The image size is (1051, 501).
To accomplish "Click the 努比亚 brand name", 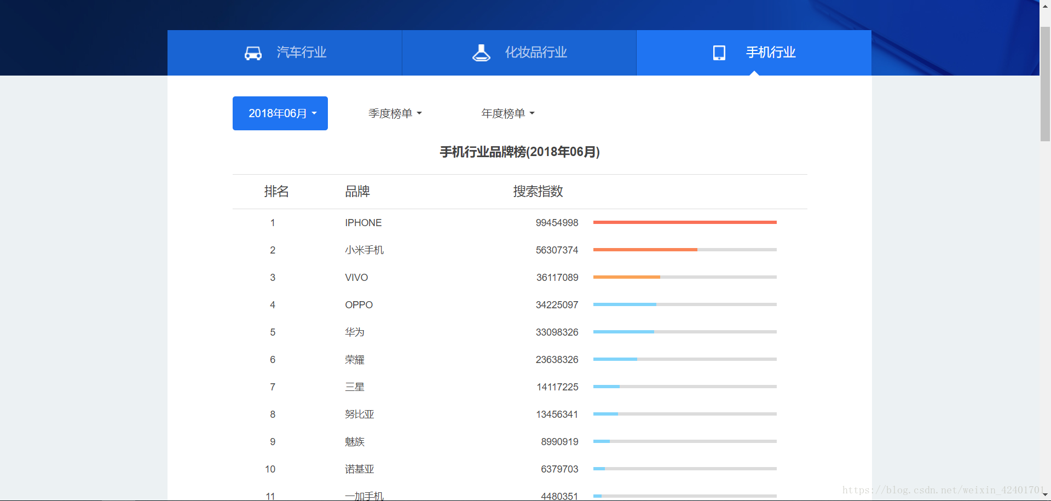I will pyautogui.click(x=360, y=414).
